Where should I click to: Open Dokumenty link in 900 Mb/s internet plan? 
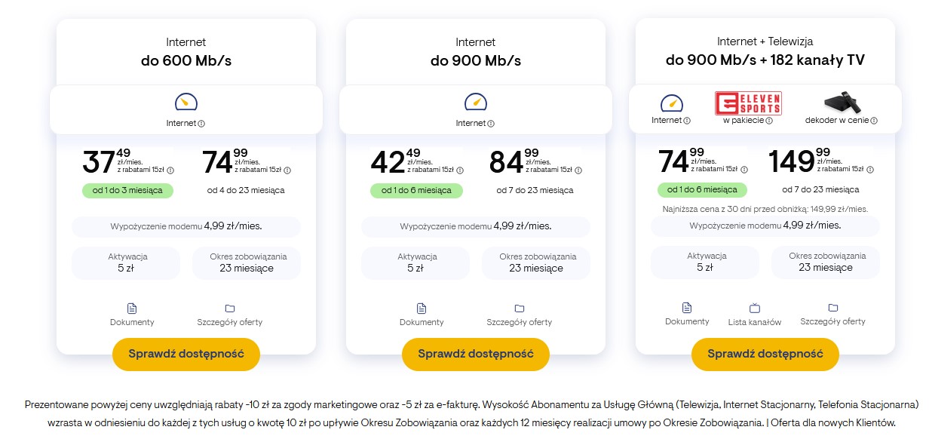[x=422, y=309]
